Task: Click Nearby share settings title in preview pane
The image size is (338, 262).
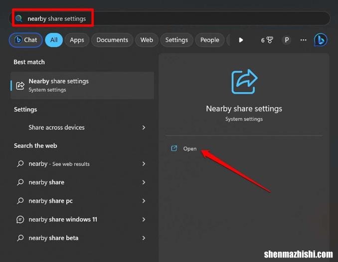Action: click(x=244, y=109)
